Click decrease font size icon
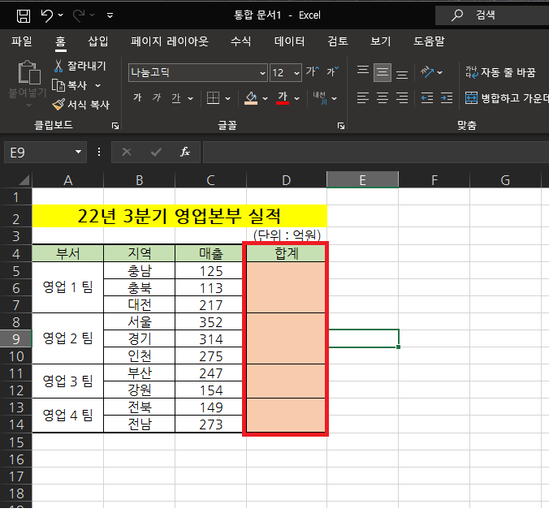The width and height of the screenshot is (549, 517). [x=333, y=71]
